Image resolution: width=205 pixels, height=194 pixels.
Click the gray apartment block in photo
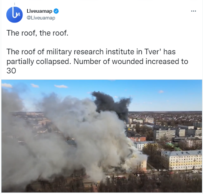(x=165, y=134)
